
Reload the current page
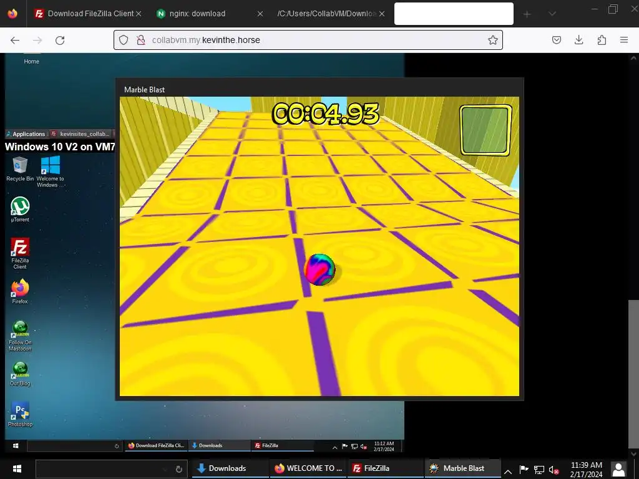coord(60,40)
